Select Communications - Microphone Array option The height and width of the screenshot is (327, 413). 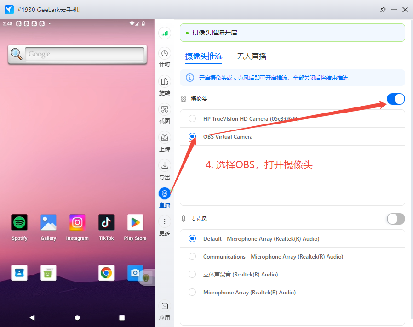click(x=292, y=256)
